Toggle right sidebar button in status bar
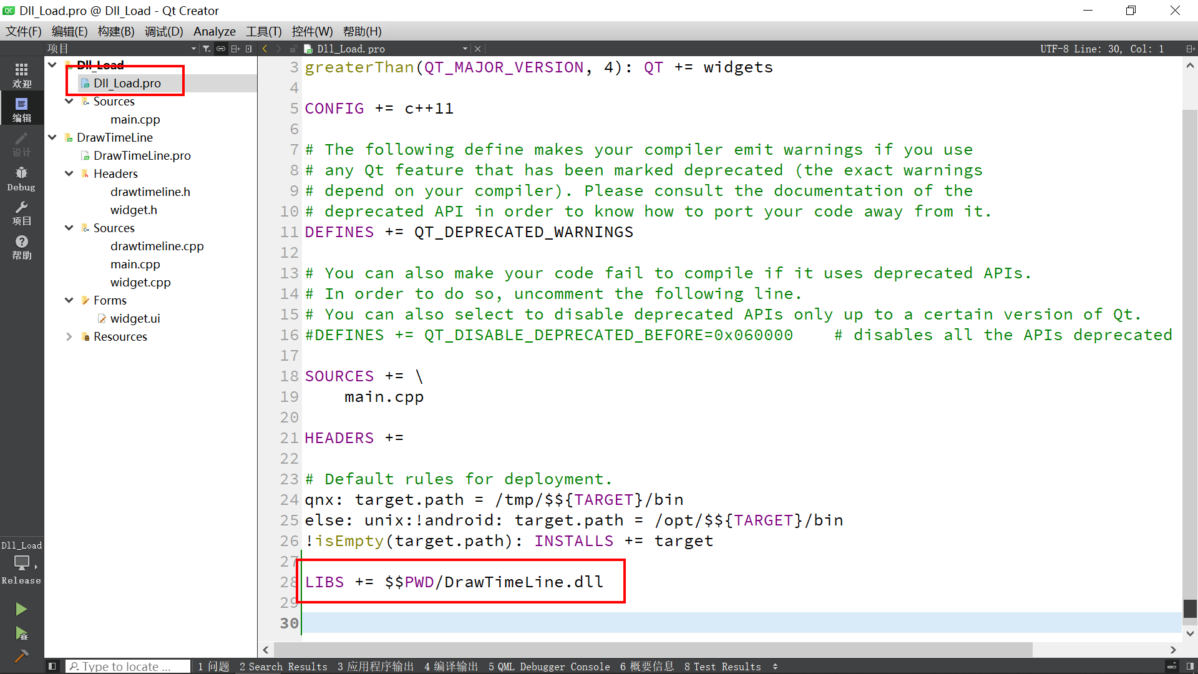The width and height of the screenshot is (1198, 674). coord(1190,667)
